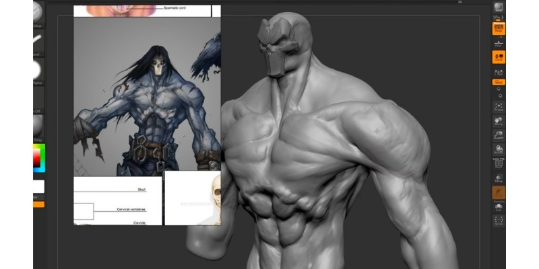Toggle the Line Fill polyframe button
The width and height of the screenshot is (539, 269).
click(499, 163)
